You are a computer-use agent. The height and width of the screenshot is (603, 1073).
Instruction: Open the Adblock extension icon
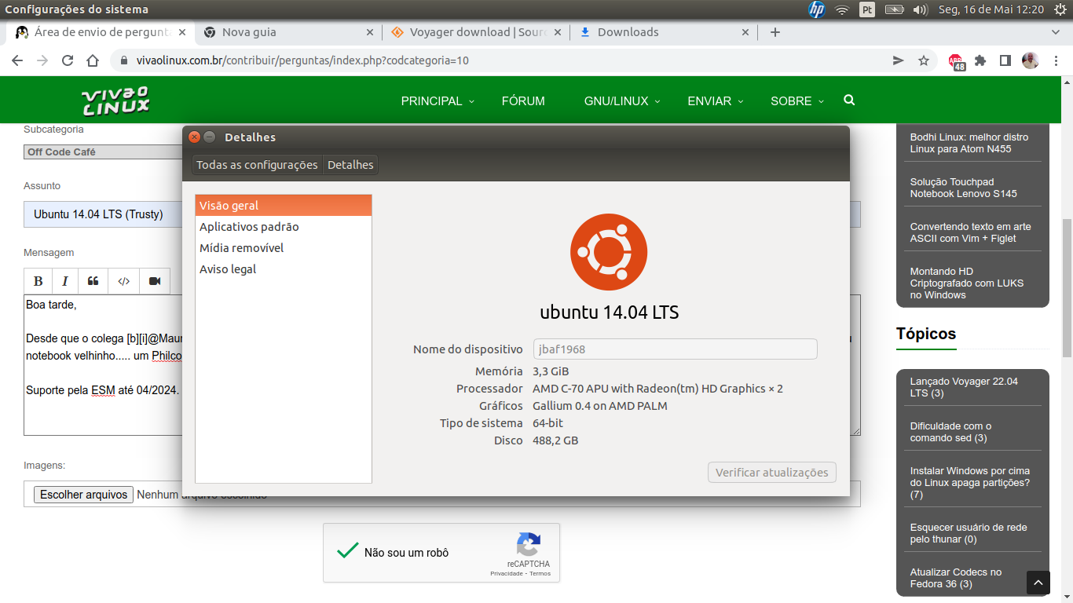click(956, 61)
